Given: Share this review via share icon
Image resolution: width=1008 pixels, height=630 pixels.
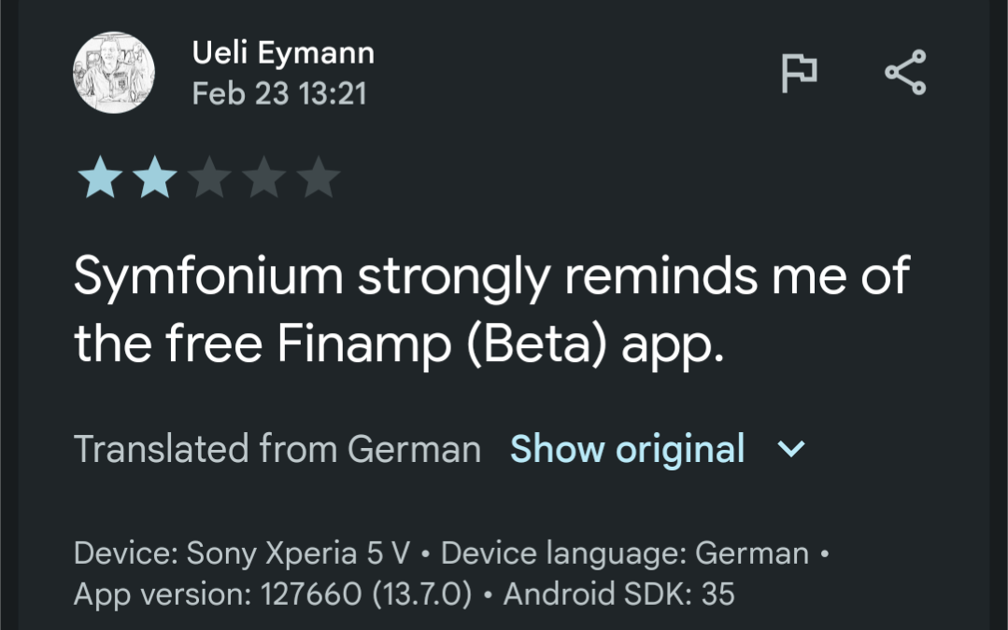Looking at the screenshot, I should (904, 74).
